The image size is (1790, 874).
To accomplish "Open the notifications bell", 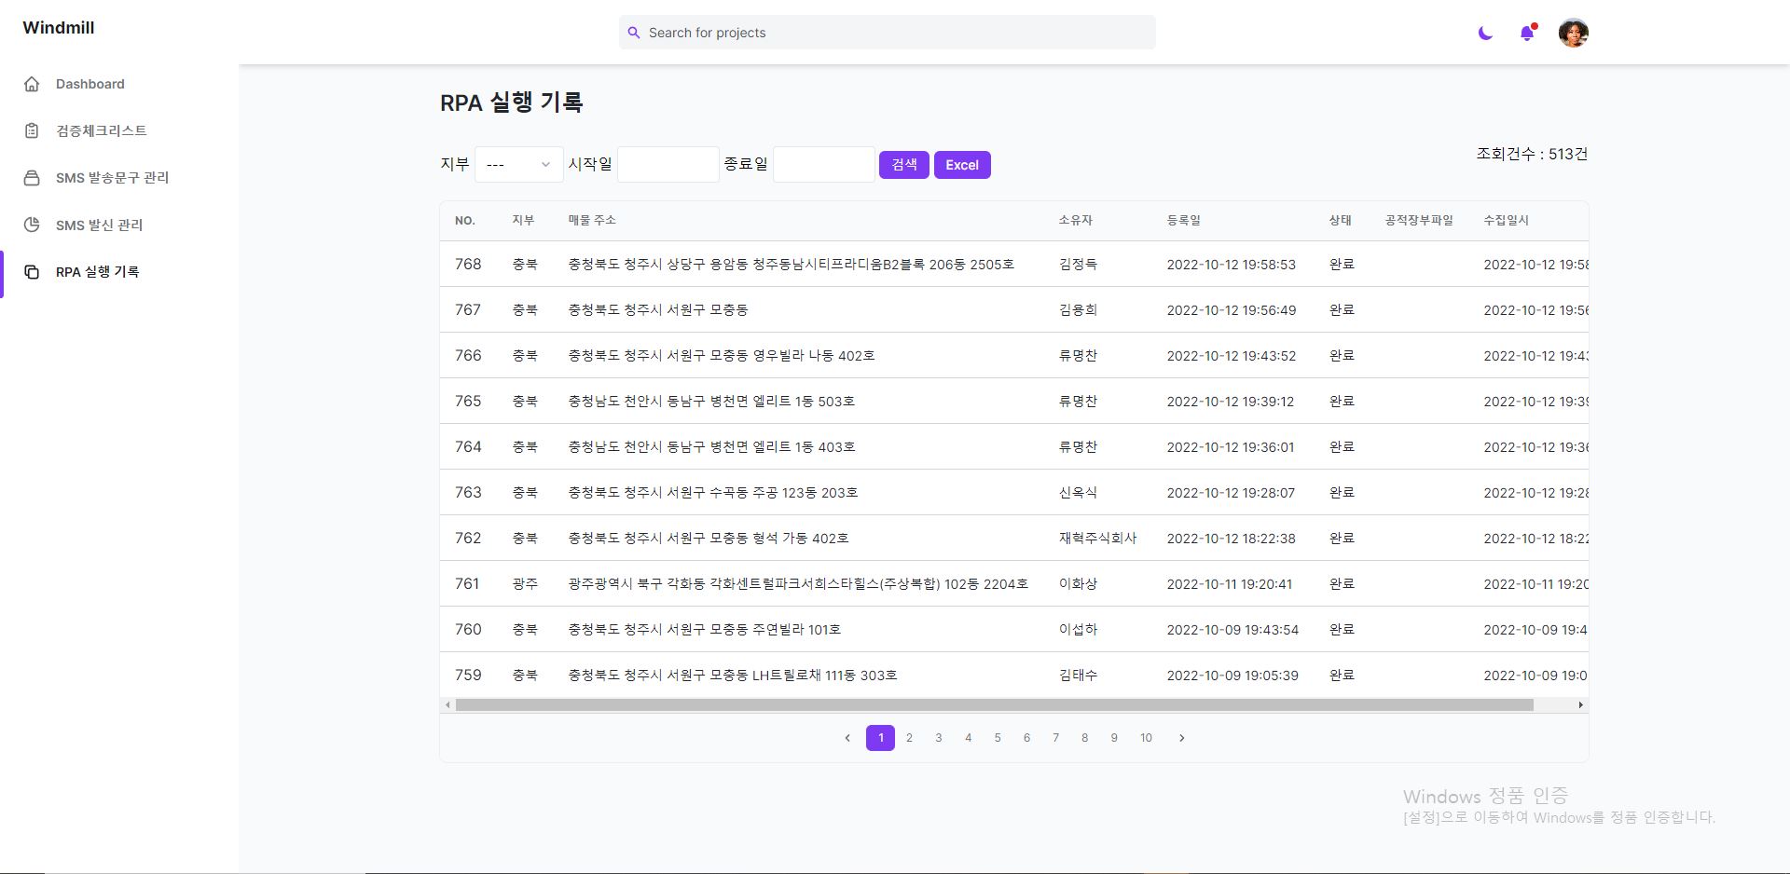I will 1527,34.
